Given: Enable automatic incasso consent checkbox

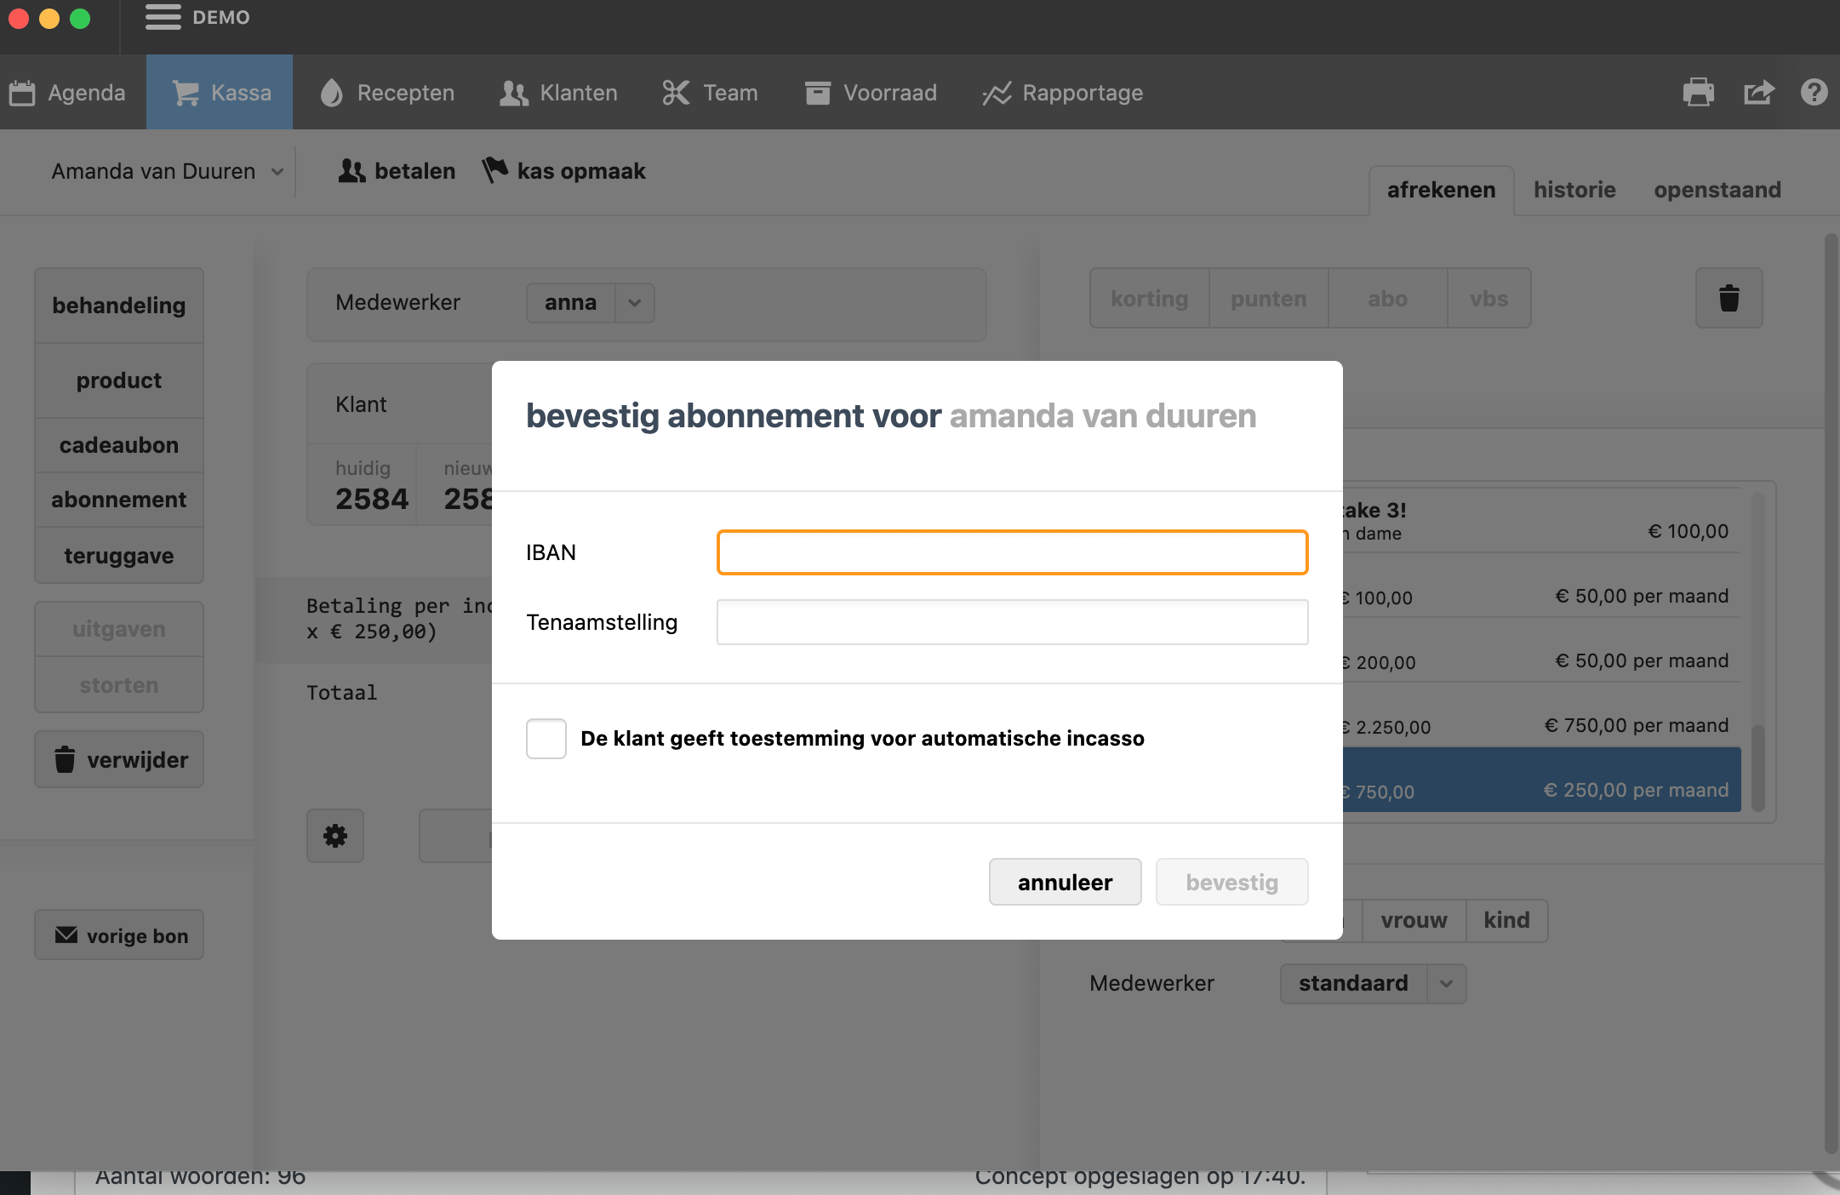Looking at the screenshot, I should [546, 738].
